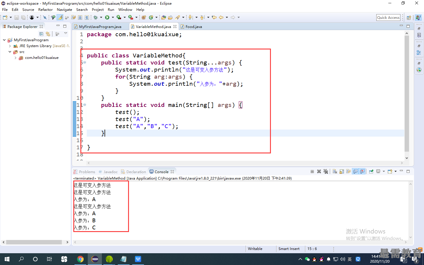Click the New Java Package icon
Viewport: 424px width, 265px height.
coord(144,17)
